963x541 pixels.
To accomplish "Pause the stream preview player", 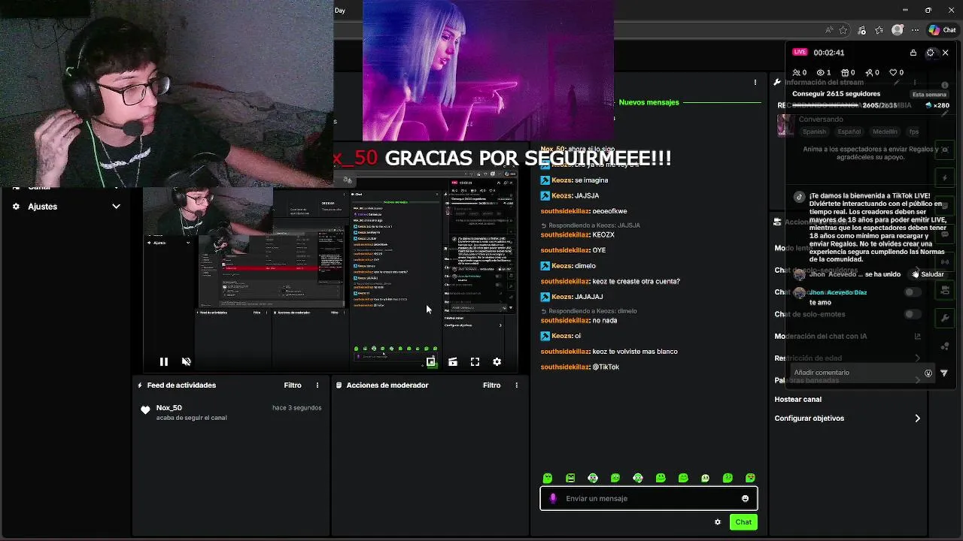I will click(x=163, y=361).
